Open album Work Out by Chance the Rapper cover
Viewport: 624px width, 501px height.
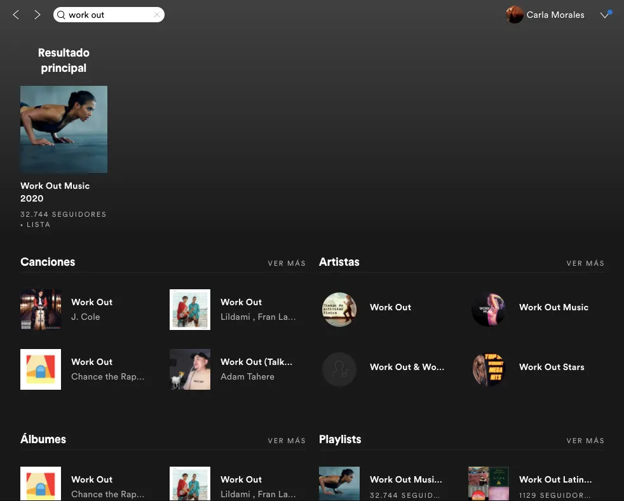click(x=41, y=483)
